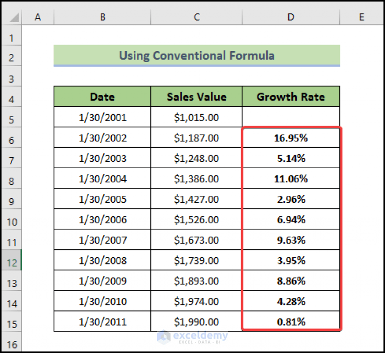Click sales value $1,526.00

coord(197,219)
